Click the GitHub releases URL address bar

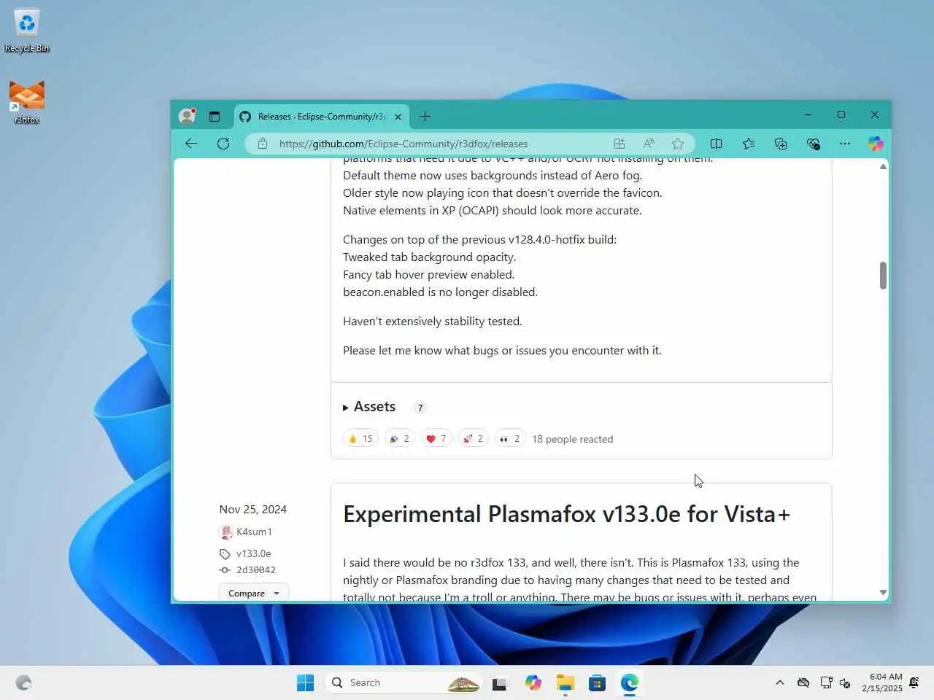point(404,144)
